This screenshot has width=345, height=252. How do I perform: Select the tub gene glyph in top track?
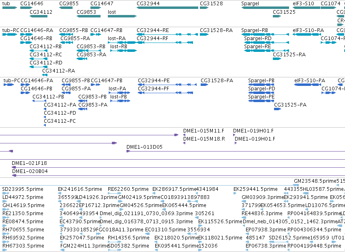pyautogui.click(x=10, y=8)
